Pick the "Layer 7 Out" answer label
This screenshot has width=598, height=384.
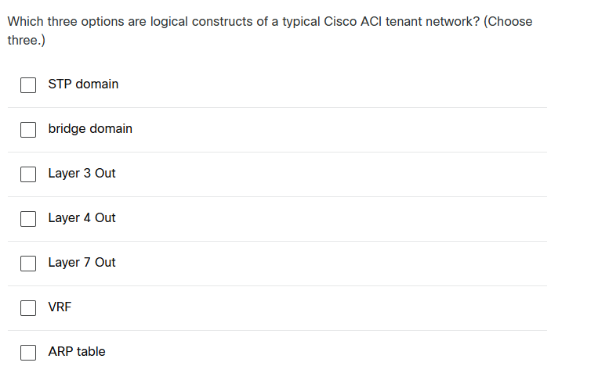point(82,262)
